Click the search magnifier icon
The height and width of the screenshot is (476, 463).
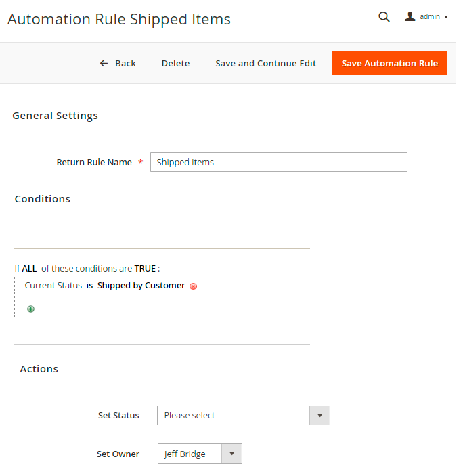pyautogui.click(x=384, y=18)
